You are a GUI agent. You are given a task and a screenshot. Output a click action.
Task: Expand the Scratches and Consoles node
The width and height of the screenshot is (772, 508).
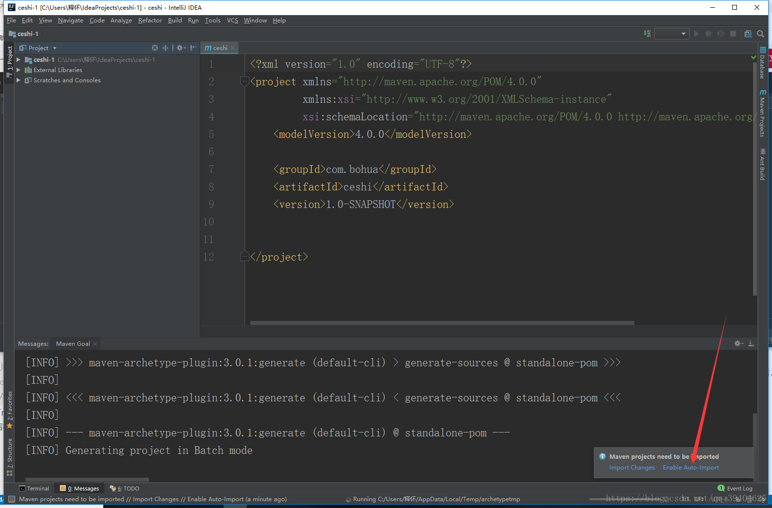click(x=19, y=80)
